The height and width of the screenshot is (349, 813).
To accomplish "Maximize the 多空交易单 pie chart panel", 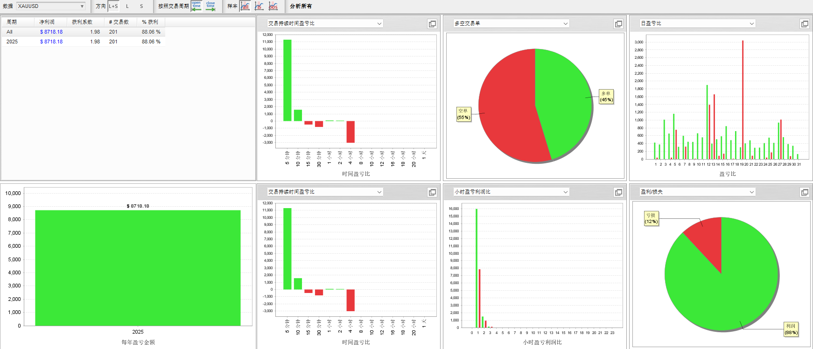I will click(x=618, y=24).
